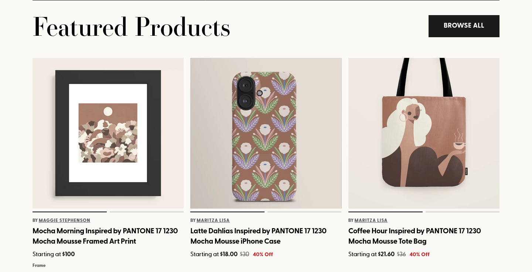Click the Frame label under the art print

coord(39,265)
